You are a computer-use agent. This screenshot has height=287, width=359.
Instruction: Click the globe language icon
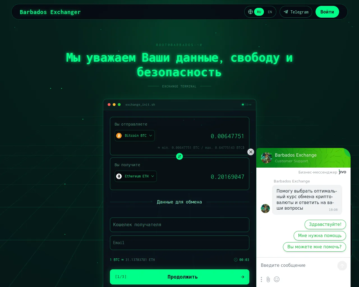pos(250,12)
